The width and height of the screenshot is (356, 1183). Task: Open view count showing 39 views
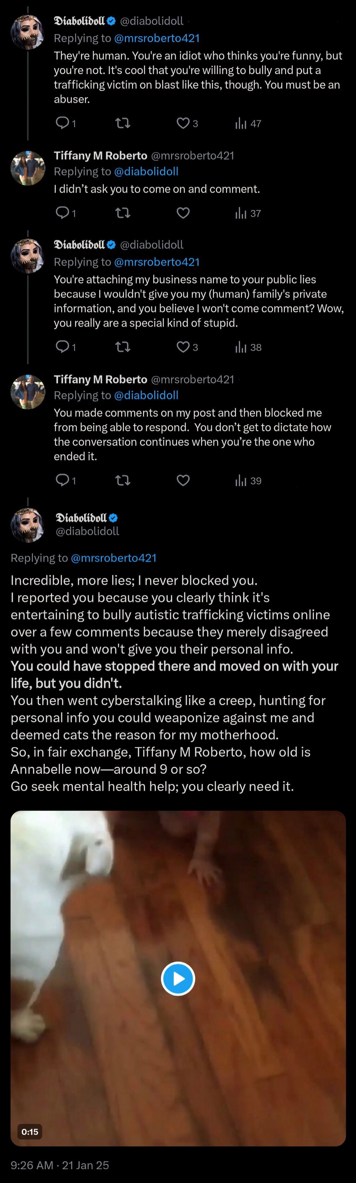point(248,481)
